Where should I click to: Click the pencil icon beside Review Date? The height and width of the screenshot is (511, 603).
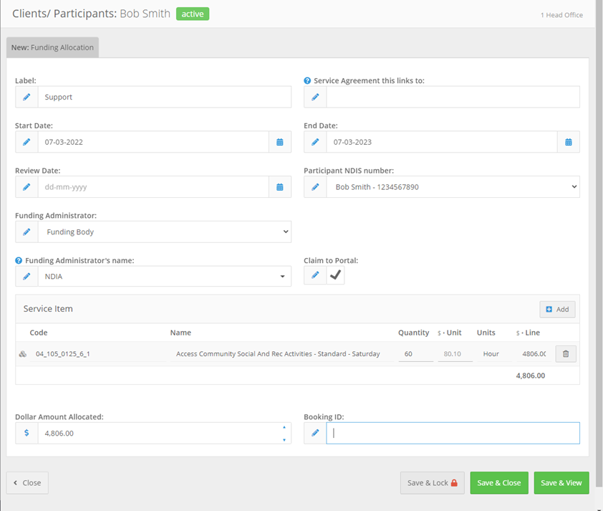[x=26, y=187]
